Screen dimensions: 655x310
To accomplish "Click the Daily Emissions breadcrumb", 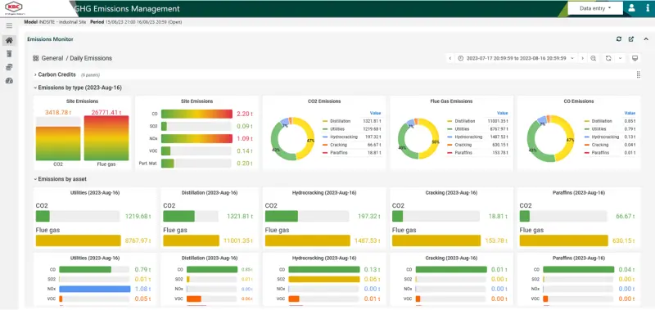I will 91,58.
